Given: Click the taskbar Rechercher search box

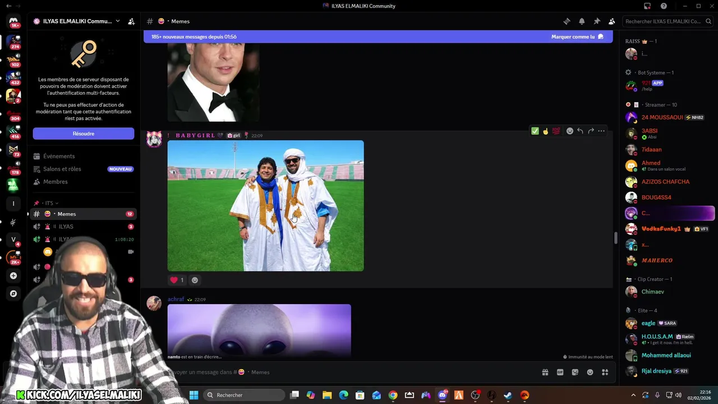Looking at the screenshot, I should tap(244, 395).
